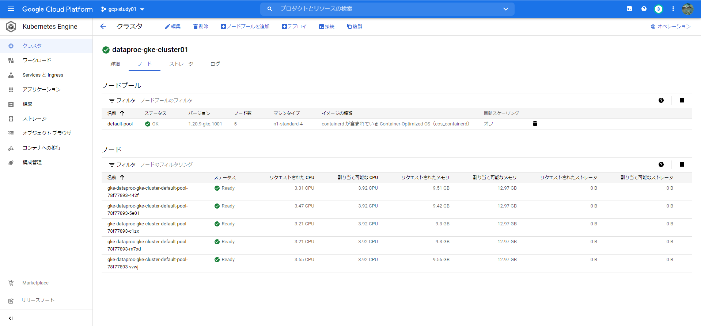
Task: Open node ending in 78f77893-c1zx
Action: (147, 228)
